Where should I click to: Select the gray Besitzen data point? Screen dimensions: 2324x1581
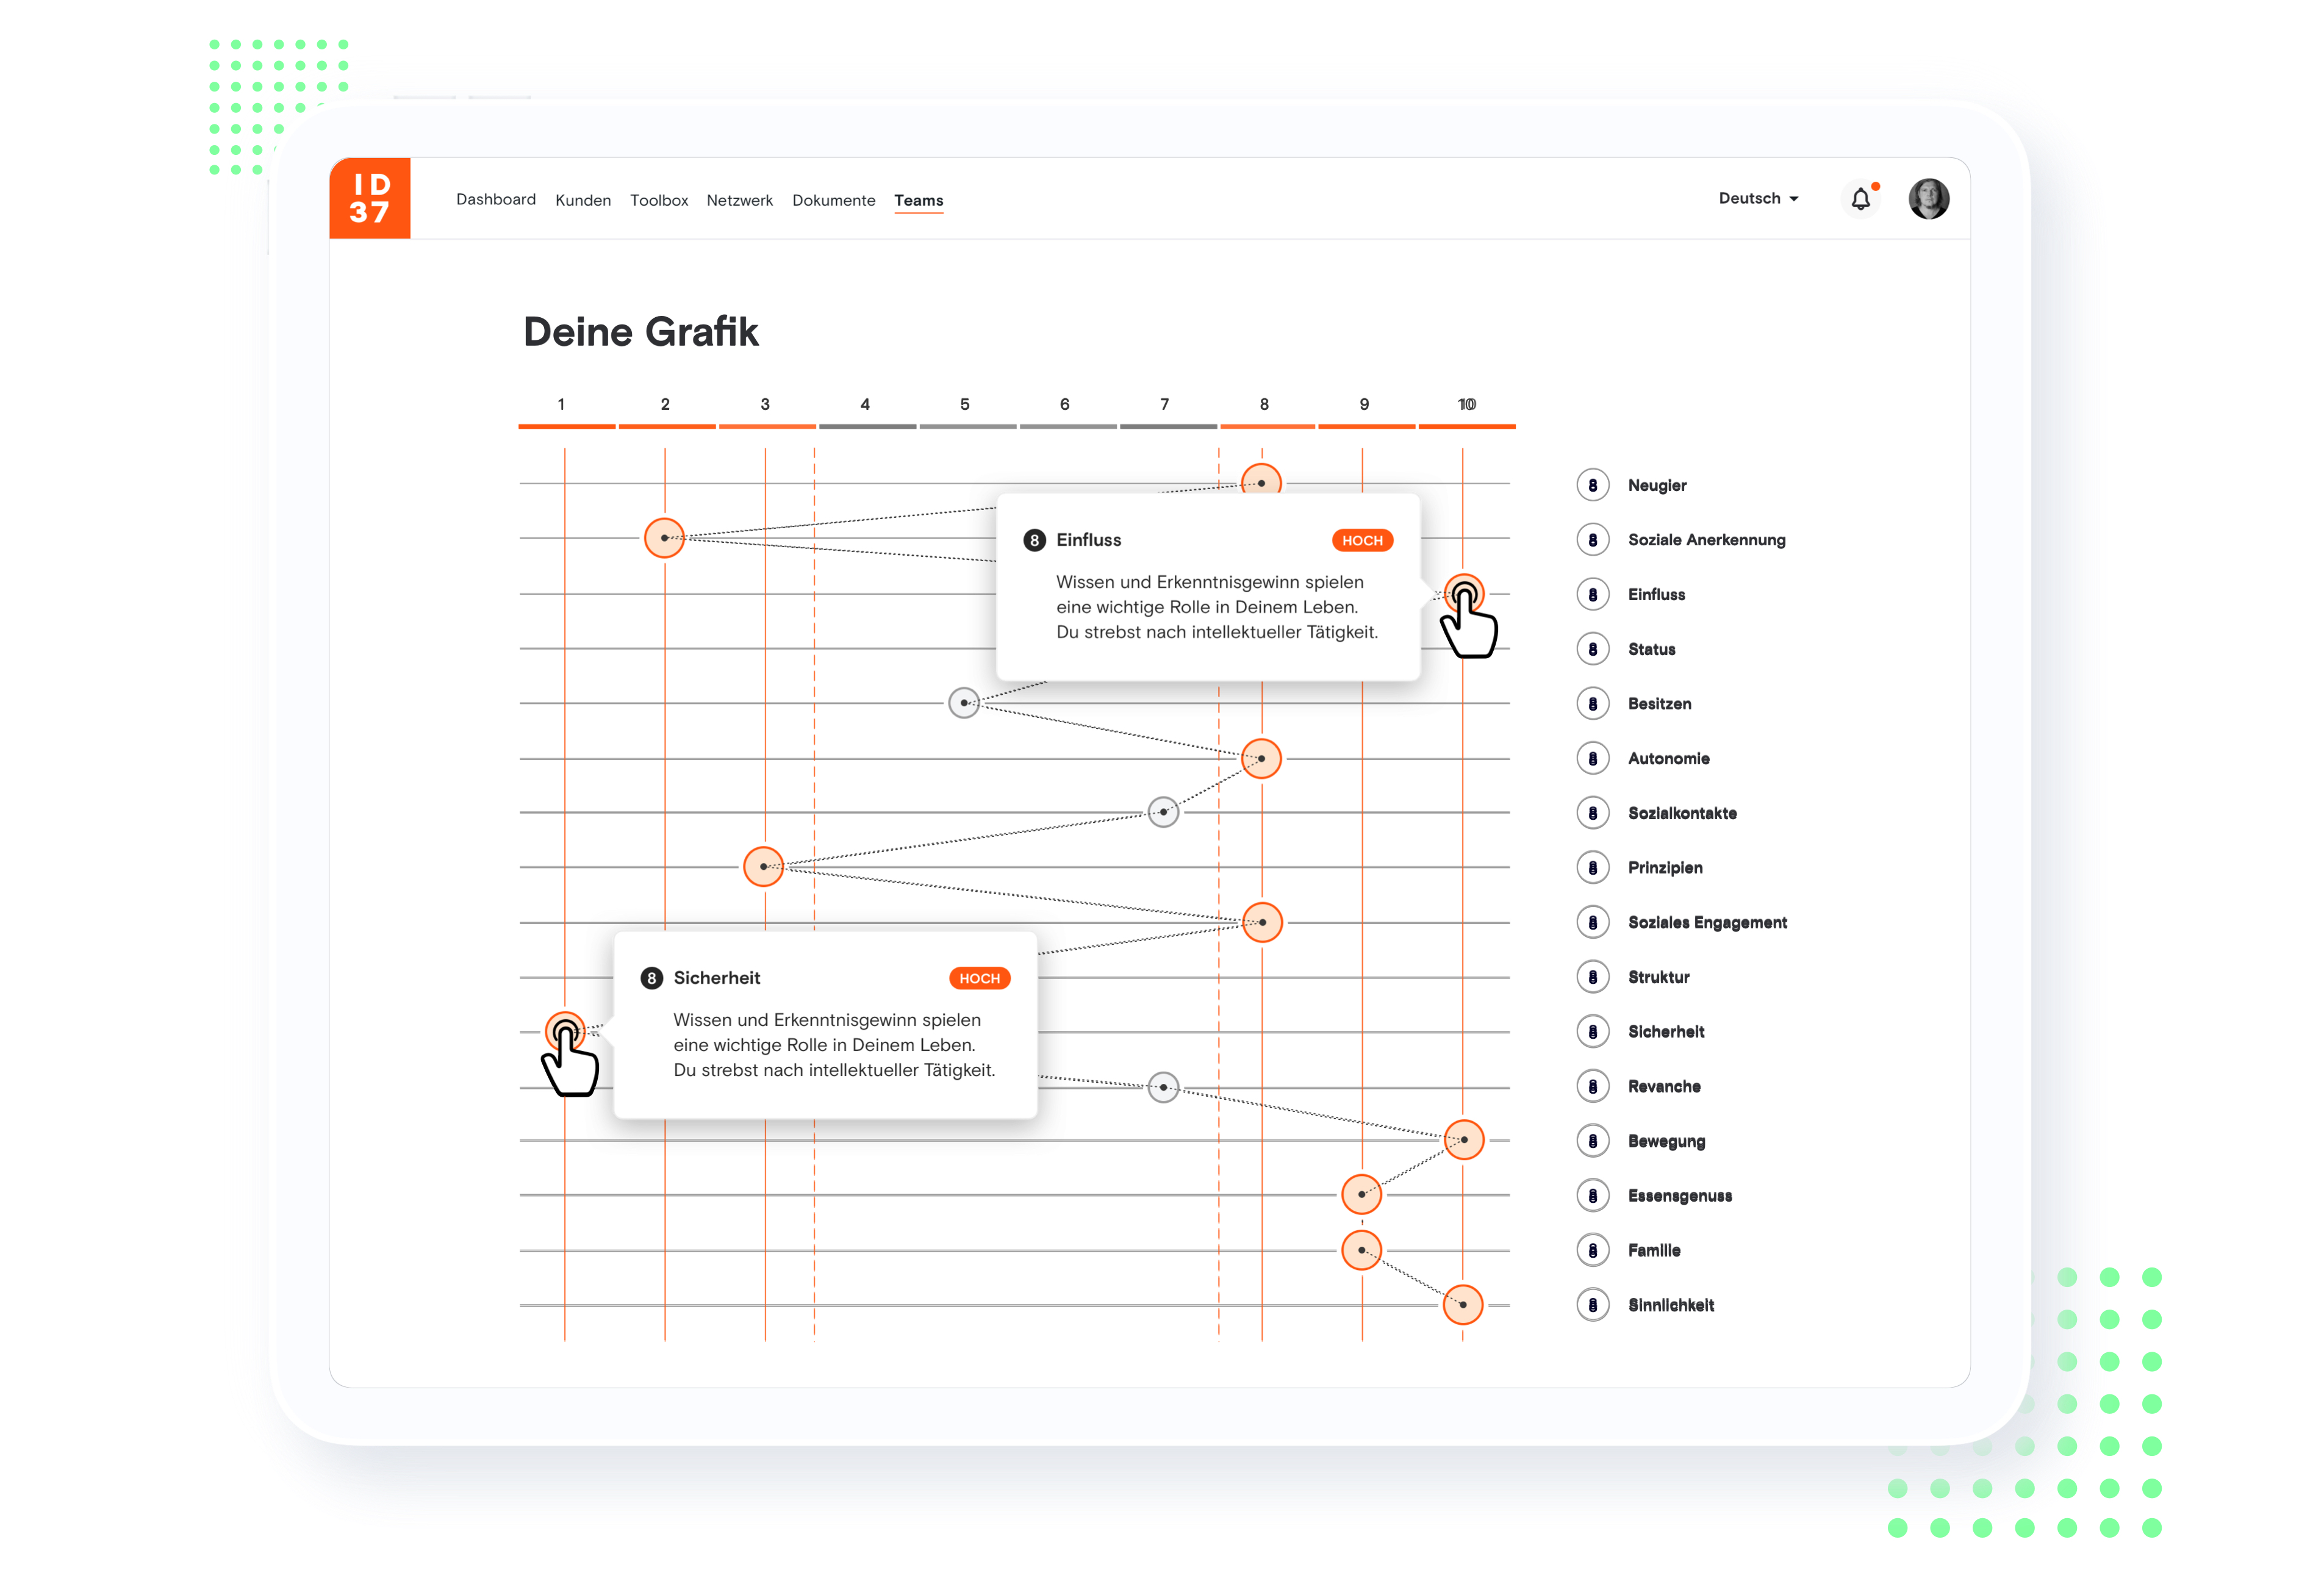(x=963, y=703)
